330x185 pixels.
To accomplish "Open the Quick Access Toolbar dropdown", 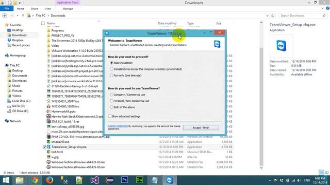I will click(x=20, y=3).
